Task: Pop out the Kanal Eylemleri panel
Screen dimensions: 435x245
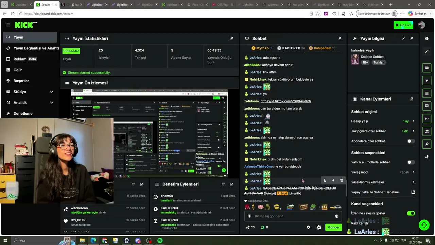Action: (x=412, y=99)
